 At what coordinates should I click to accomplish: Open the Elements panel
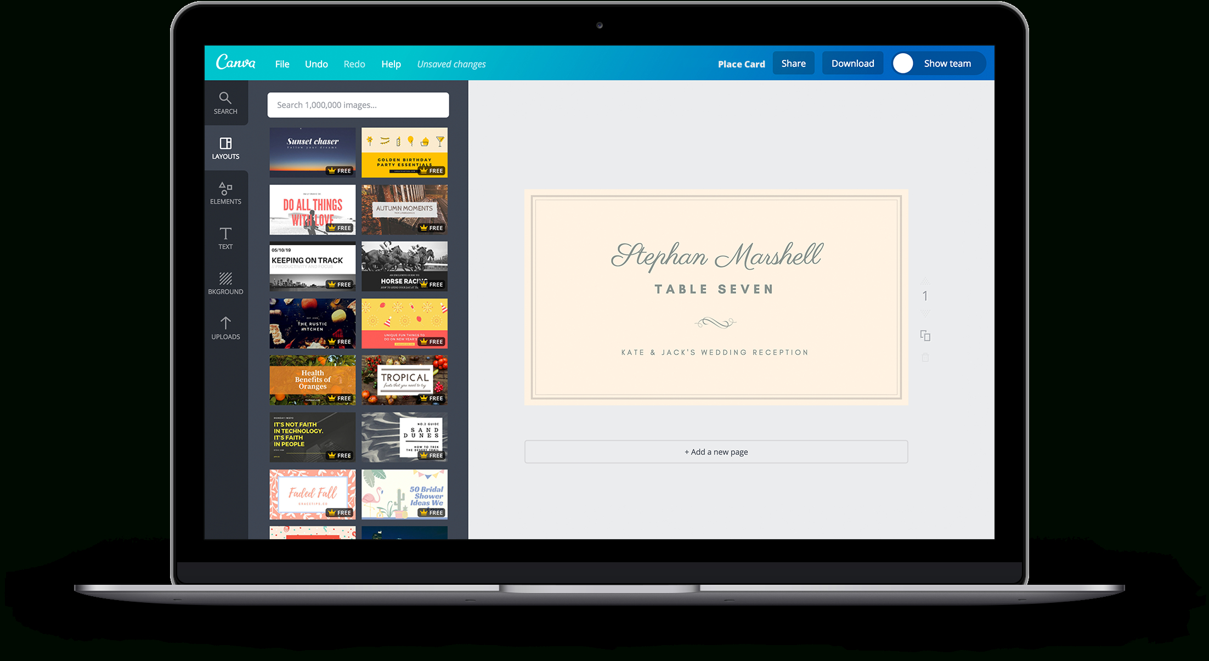[224, 193]
